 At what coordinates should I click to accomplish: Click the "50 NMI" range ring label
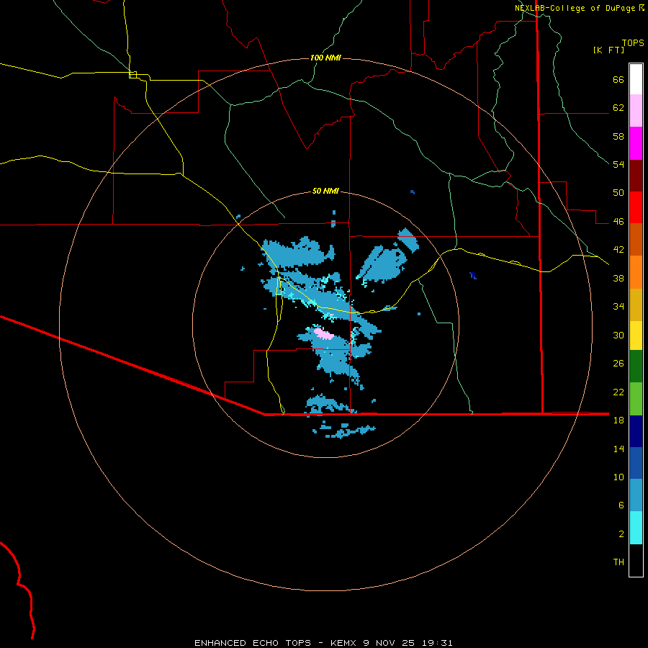click(325, 191)
